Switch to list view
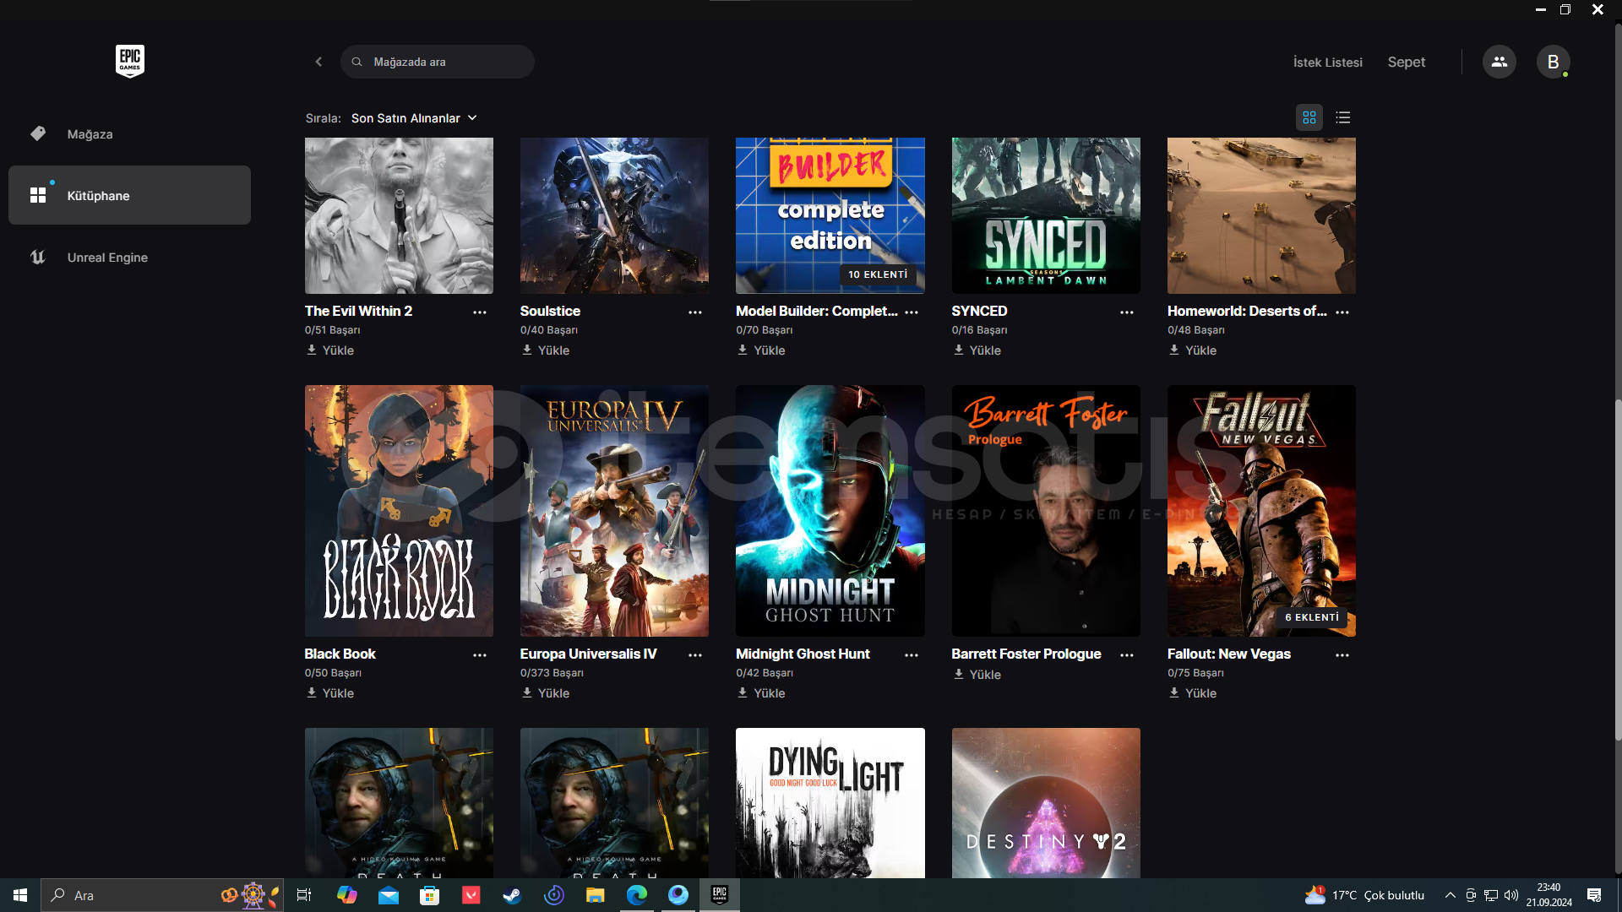Screen dimensions: 1622x912 pos(1343,117)
